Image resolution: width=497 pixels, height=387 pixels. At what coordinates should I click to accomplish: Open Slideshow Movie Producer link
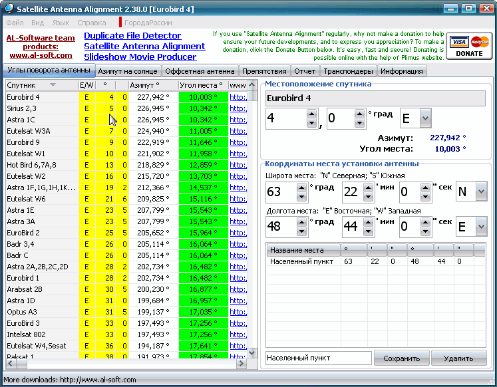click(140, 57)
